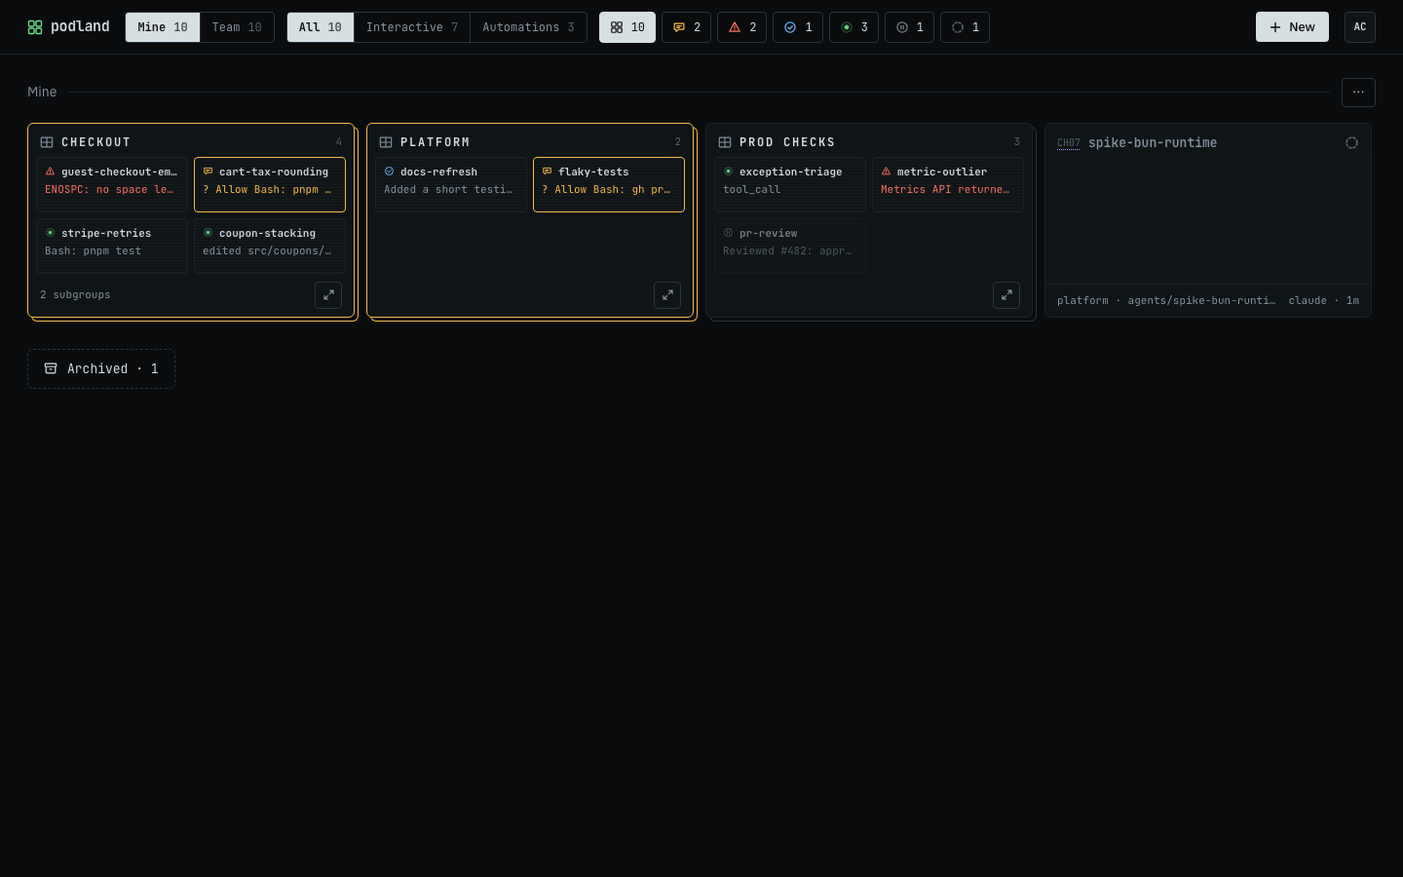Screen dimensions: 1403x877
Task: Select the All 10 filter tab
Action: pyautogui.click(x=321, y=27)
